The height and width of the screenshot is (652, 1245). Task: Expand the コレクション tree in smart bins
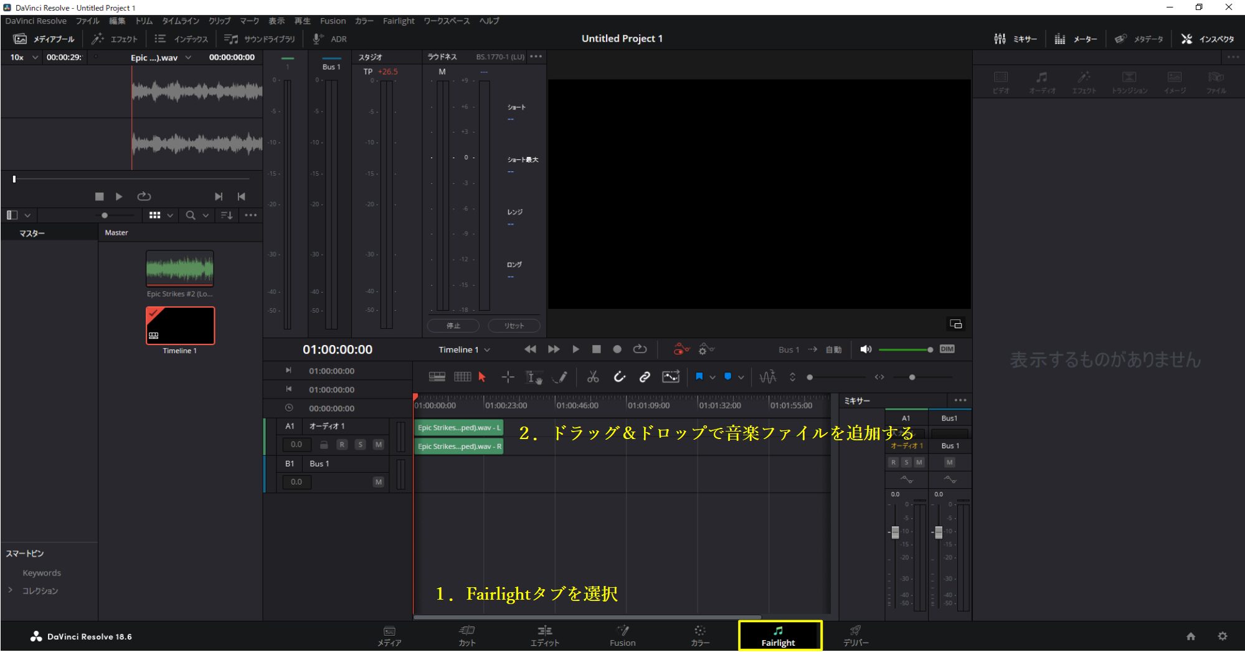click(11, 590)
